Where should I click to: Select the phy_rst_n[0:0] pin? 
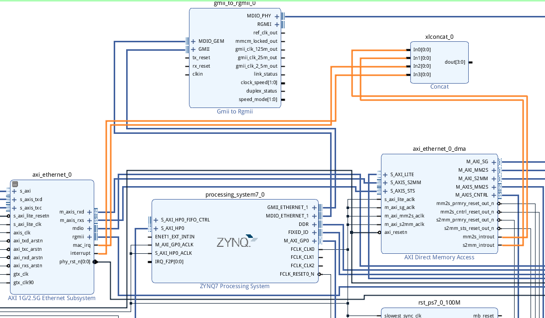tap(75, 262)
